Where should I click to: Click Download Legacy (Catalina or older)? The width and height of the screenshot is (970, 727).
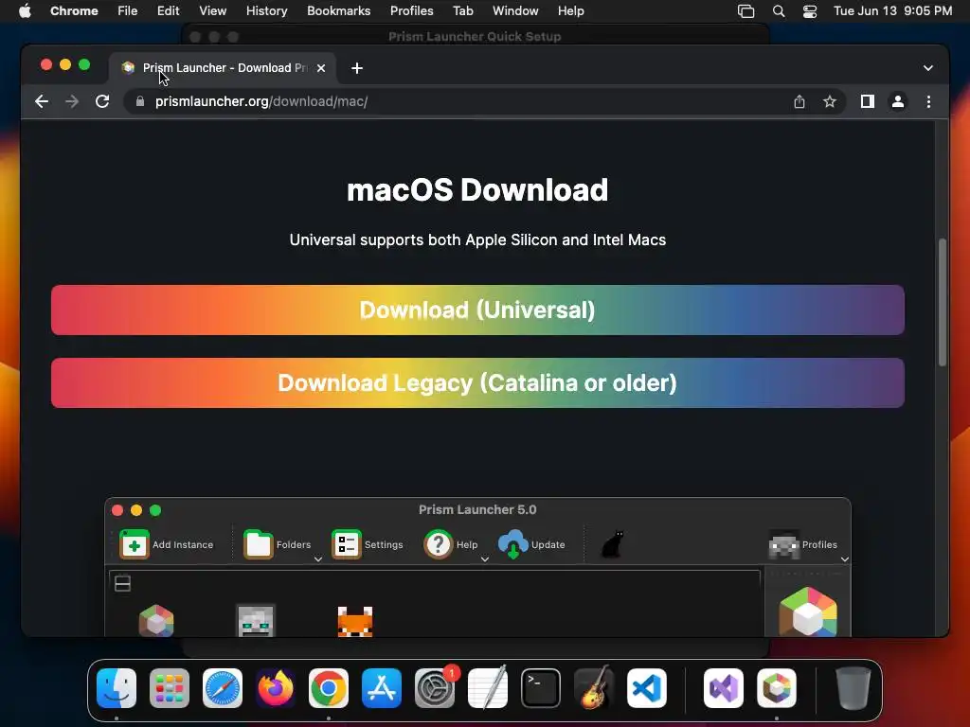pos(477,382)
